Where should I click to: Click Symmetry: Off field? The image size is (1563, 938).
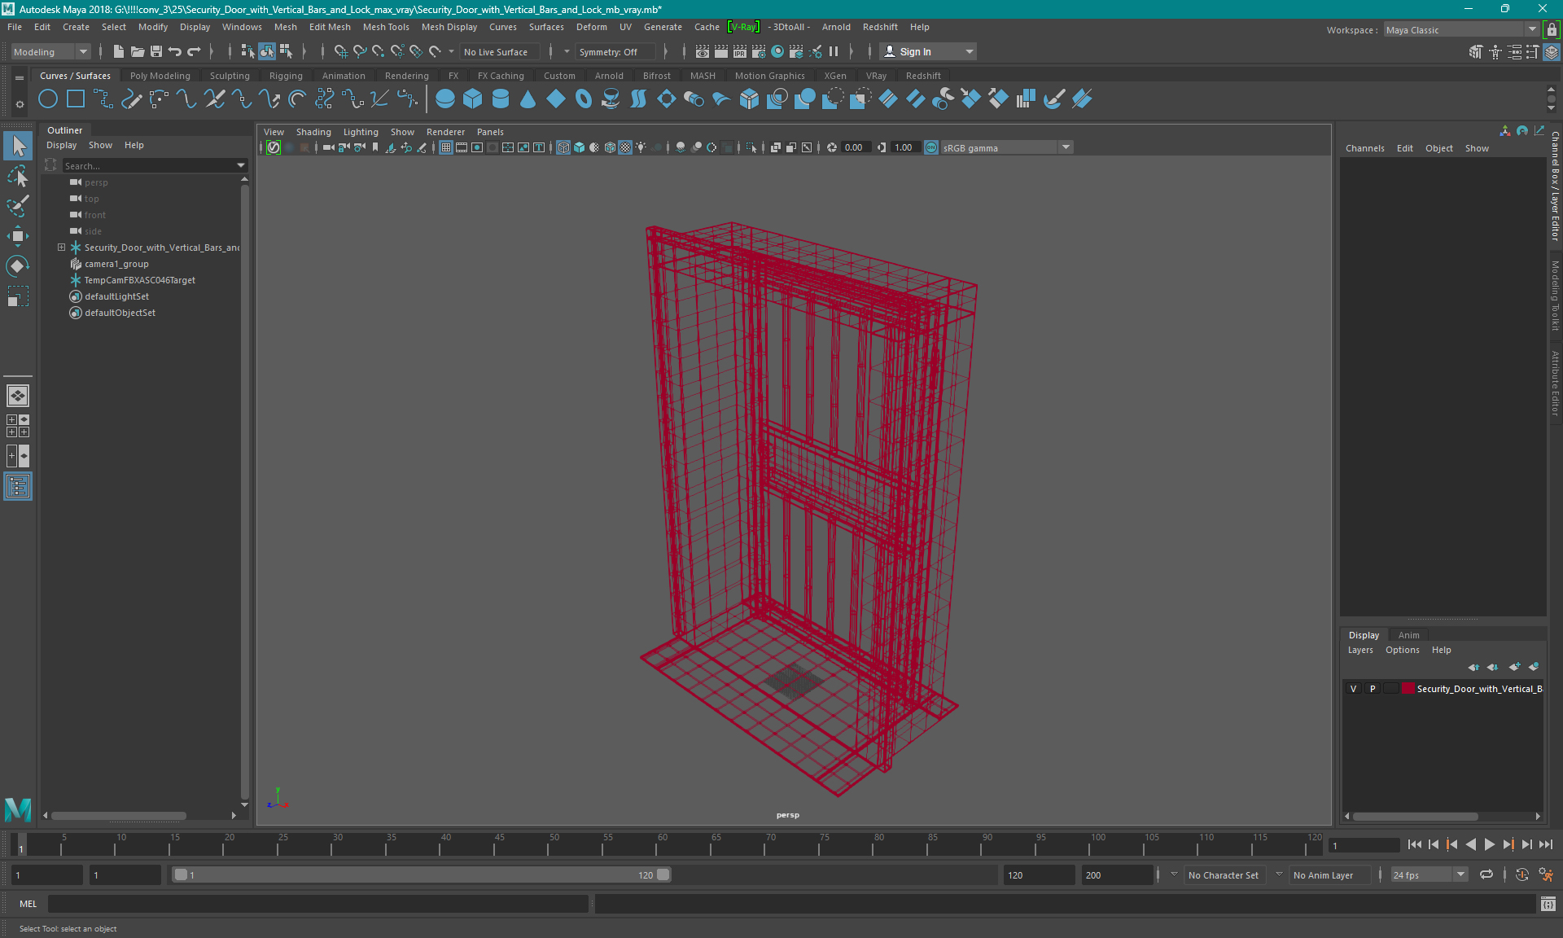tap(615, 51)
